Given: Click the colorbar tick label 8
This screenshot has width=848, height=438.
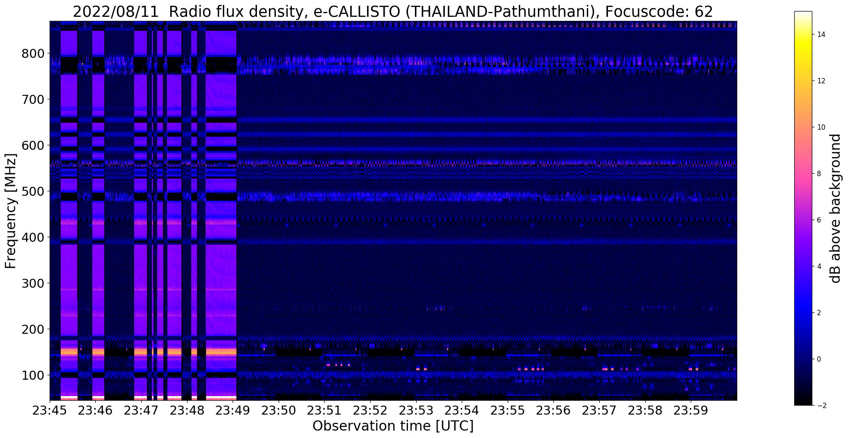Looking at the screenshot, I should tap(819, 174).
